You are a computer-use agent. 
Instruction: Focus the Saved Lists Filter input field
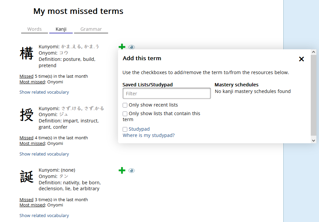pyautogui.click(x=167, y=94)
